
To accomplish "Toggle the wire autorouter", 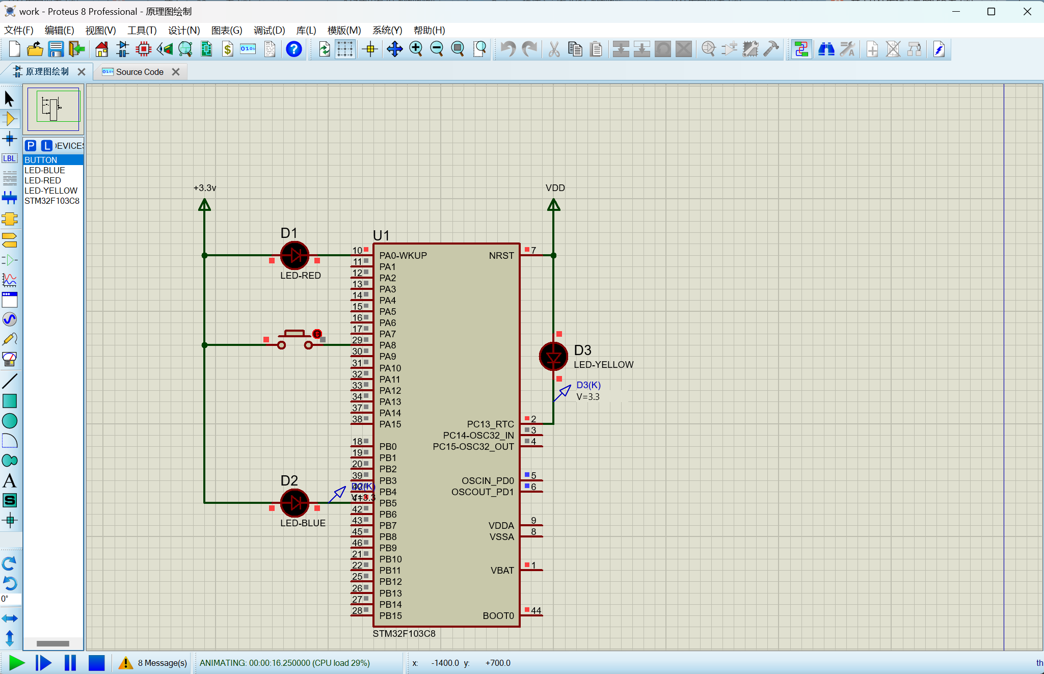I will pos(801,49).
